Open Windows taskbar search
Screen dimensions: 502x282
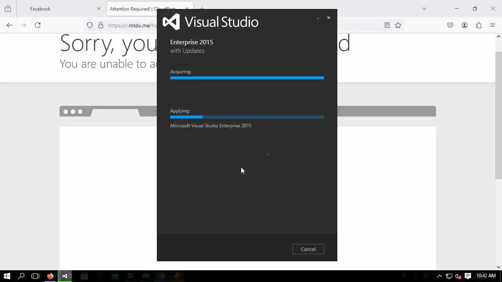click(x=21, y=276)
